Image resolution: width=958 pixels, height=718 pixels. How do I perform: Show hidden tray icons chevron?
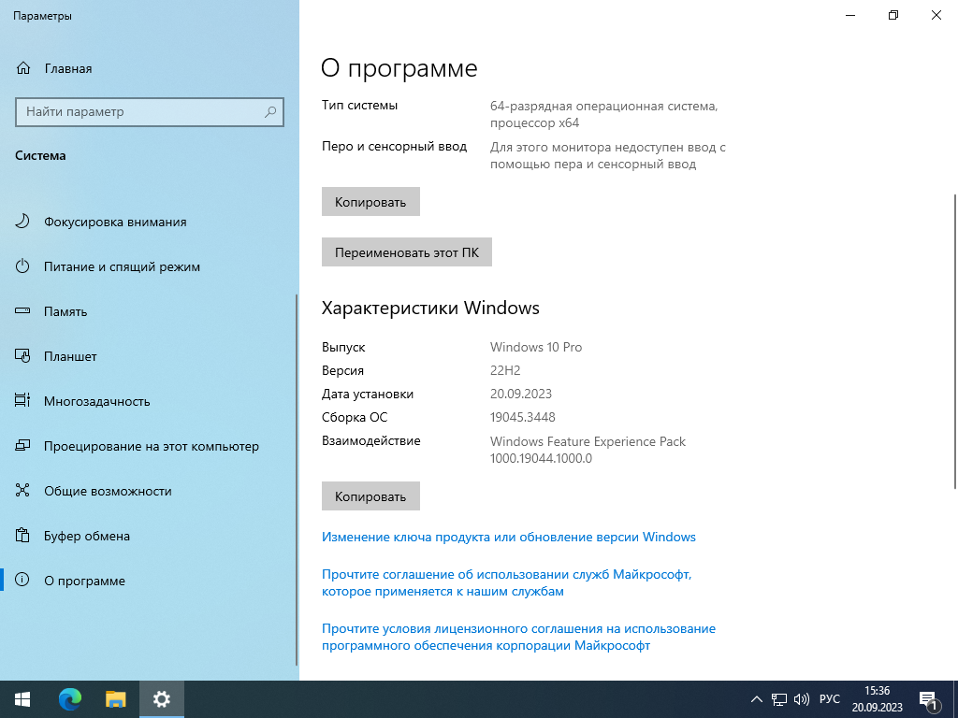tap(757, 699)
